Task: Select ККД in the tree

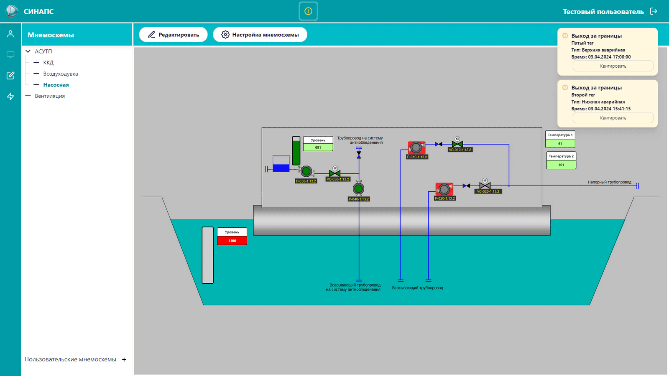Action: click(49, 63)
